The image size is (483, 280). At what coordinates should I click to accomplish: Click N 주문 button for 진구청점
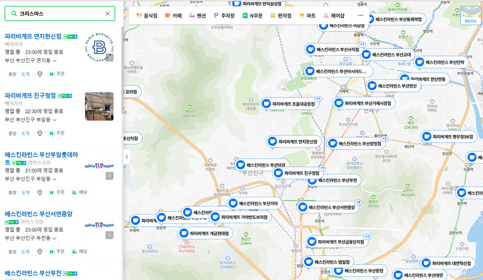(57, 133)
